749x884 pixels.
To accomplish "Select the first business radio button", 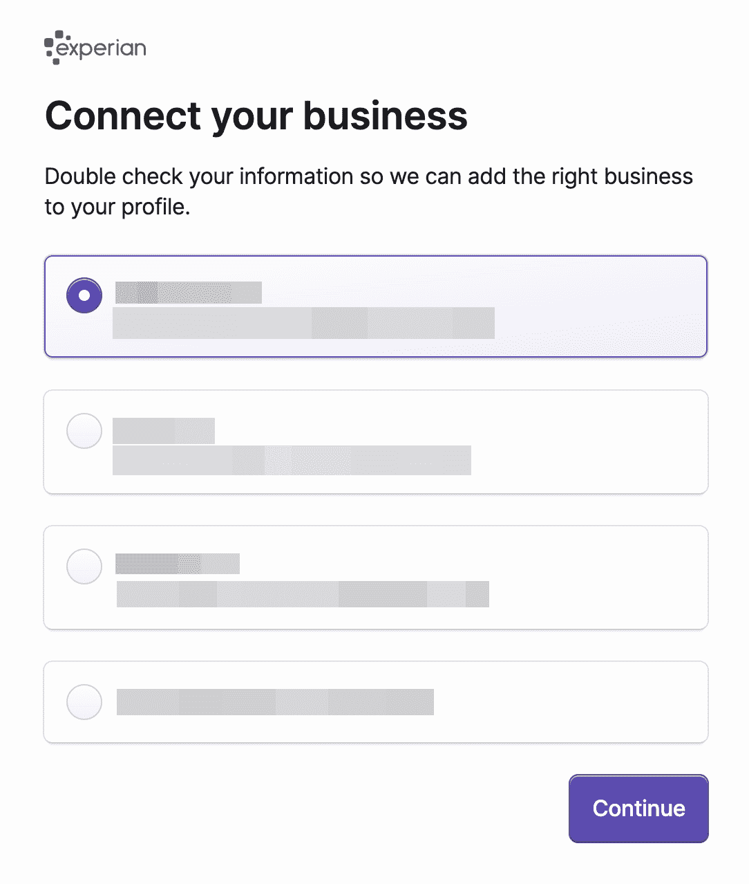I will tap(84, 295).
